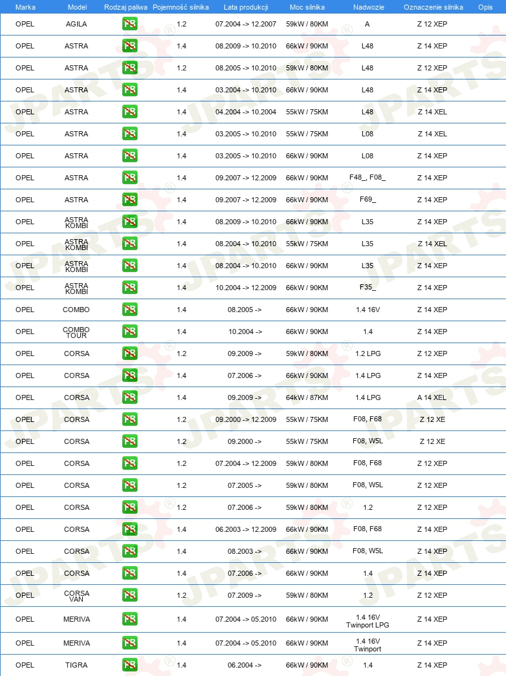This screenshot has width=506, height=676.
Task: Click the Moc silnika column header
Action: point(307,7)
